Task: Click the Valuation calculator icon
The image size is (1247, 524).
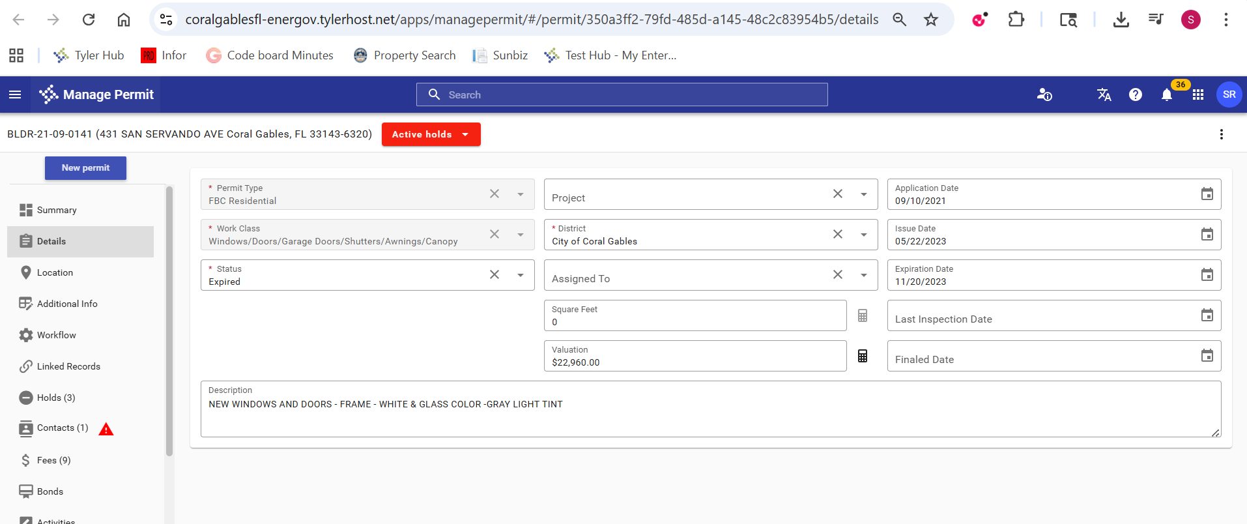Action: (862, 356)
